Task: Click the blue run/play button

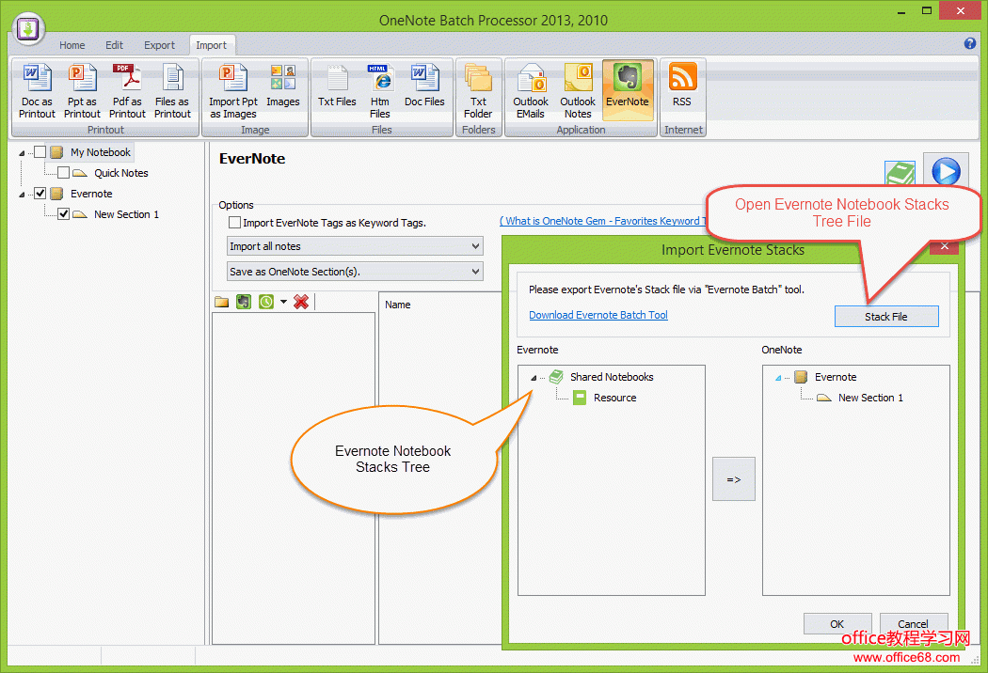Action: coord(945,170)
